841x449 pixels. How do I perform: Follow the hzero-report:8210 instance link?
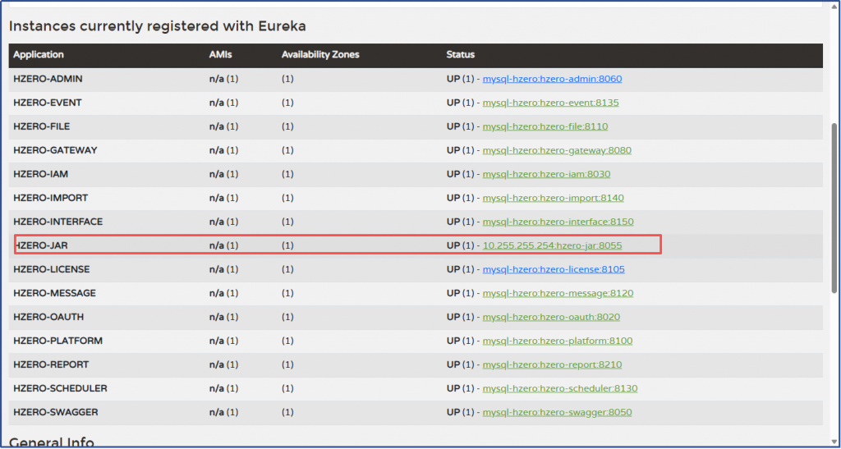pos(552,365)
